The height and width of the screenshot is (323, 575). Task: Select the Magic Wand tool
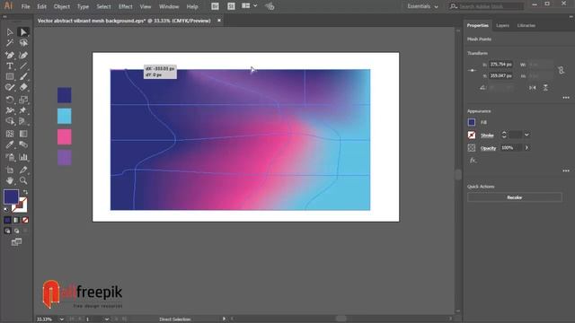[x=10, y=43]
